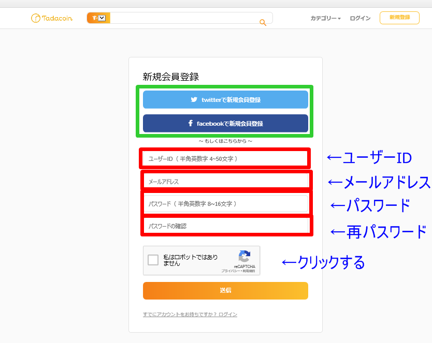Screen dimensions: 432x343
Task: Click the orange search magnifier icon
Action: point(263,22)
